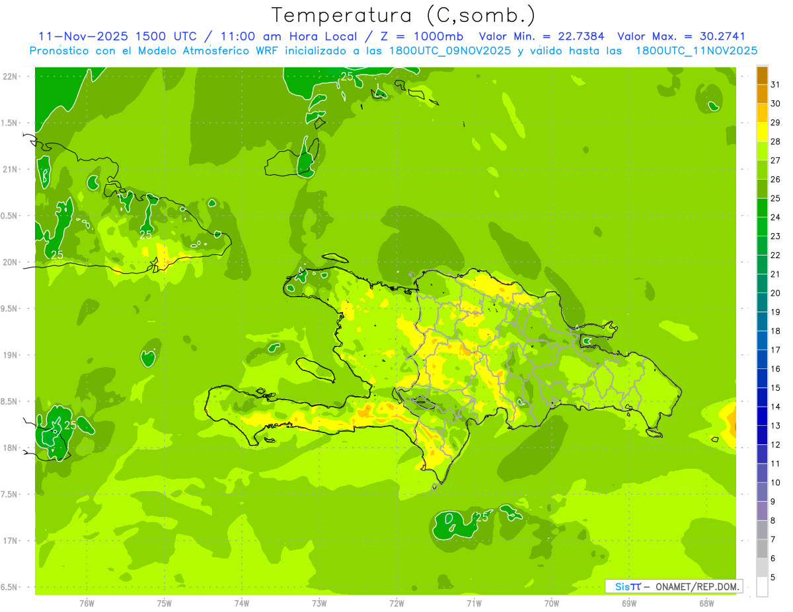The width and height of the screenshot is (793, 612).
Task: Click the orange legend swatch between 30 and 31
Action: (762, 94)
